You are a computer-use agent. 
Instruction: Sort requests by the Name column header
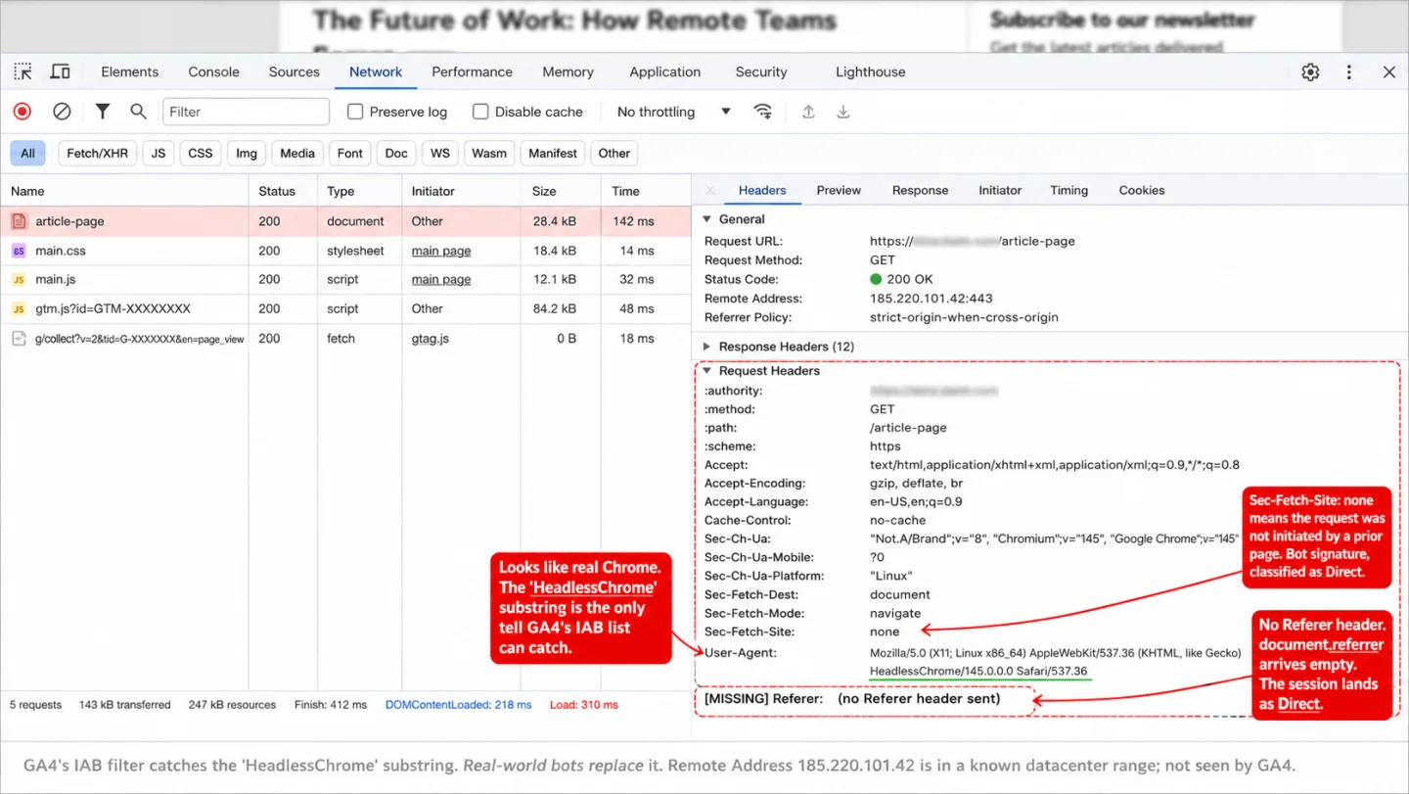point(124,191)
